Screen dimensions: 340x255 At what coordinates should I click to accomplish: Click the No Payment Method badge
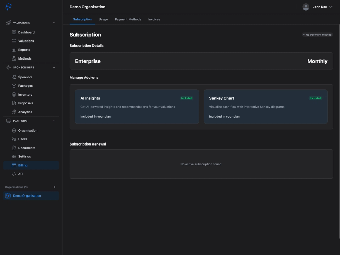pyautogui.click(x=317, y=34)
